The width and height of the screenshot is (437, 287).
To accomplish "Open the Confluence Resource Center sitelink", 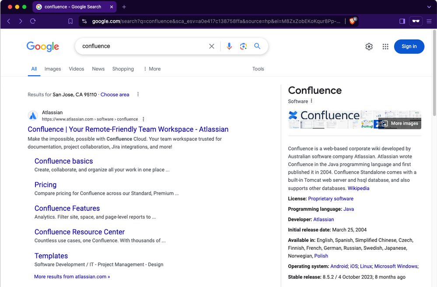I will coord(80,232).
